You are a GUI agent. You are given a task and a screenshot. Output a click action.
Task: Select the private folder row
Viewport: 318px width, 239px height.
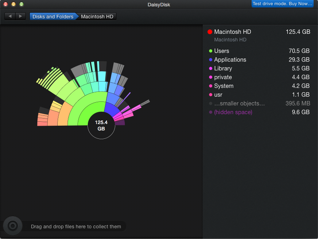tap(260, 77)
